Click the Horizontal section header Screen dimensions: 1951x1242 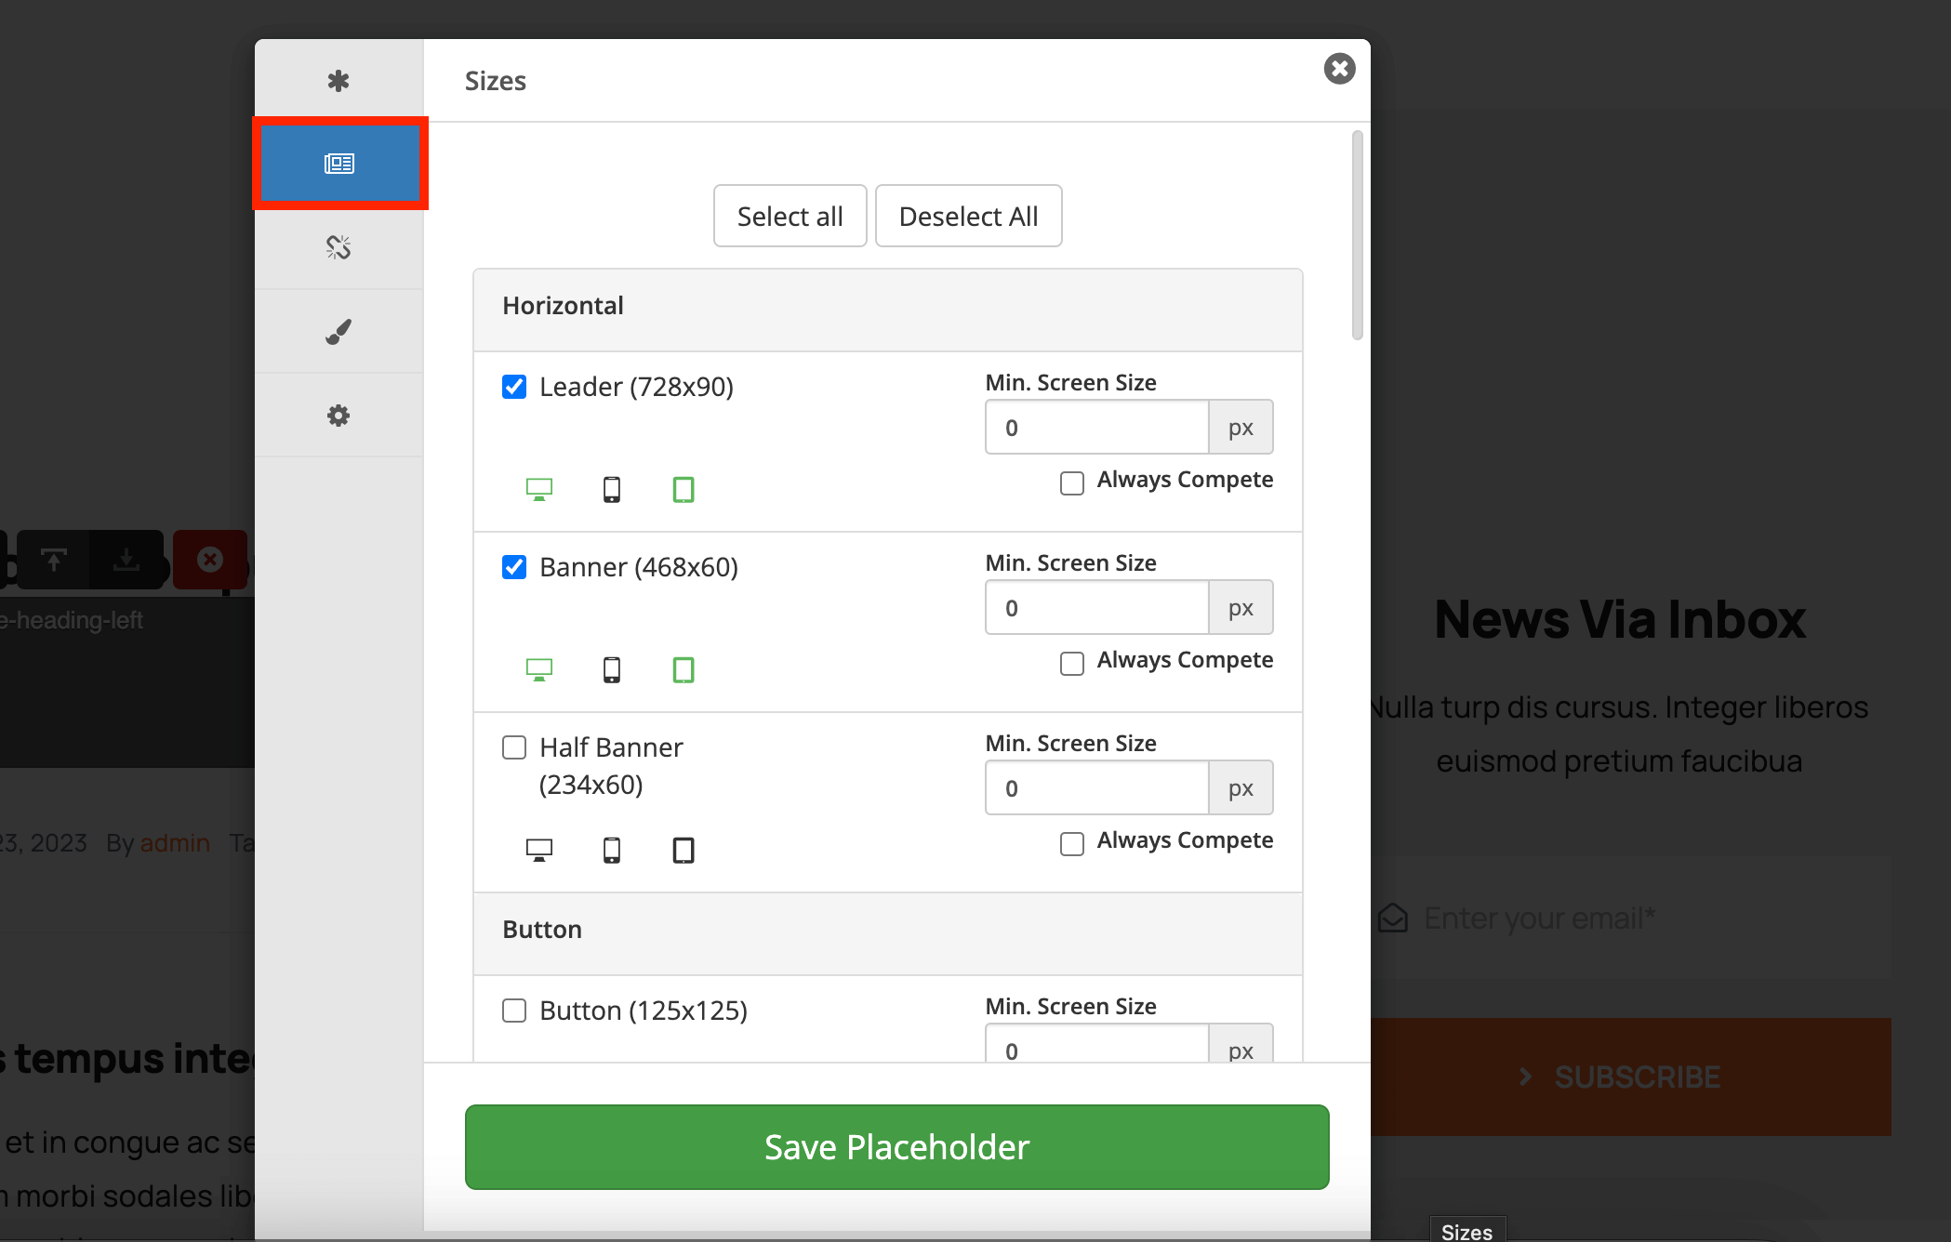[x=888, y=310]
